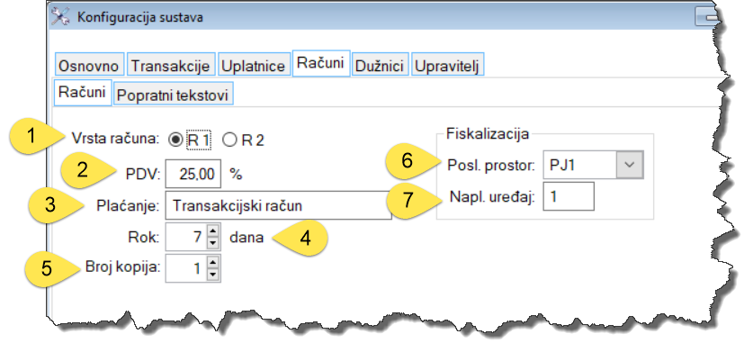Select the Dužnici tab
This screenshot has height=352, width=753.
pos(380,65)
